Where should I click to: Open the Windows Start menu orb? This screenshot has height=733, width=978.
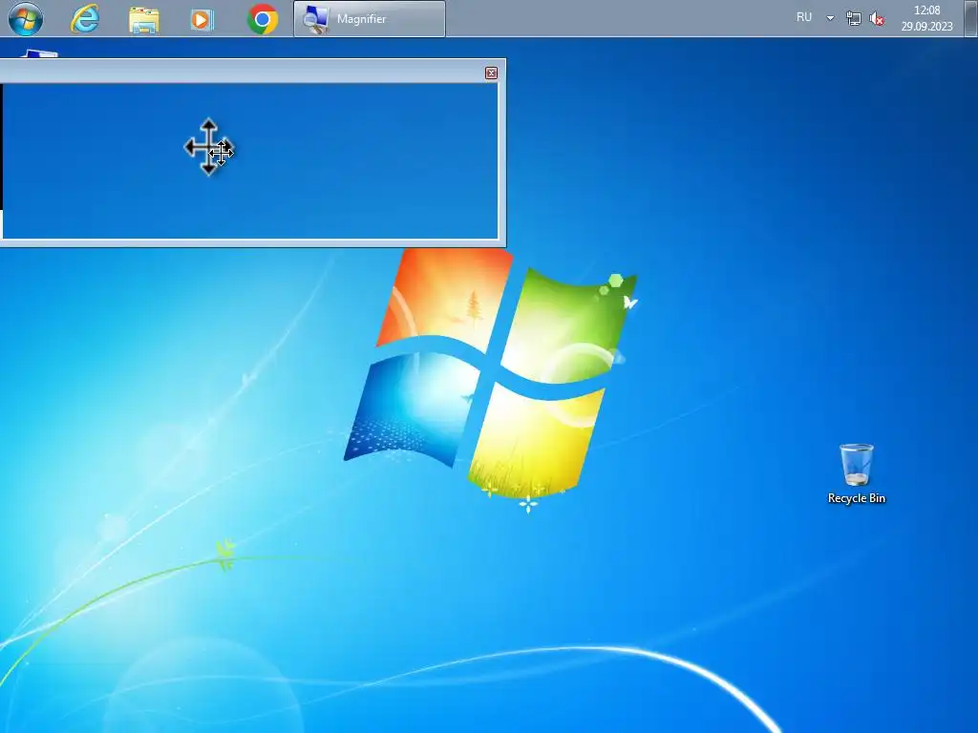[x=26, y=18]
